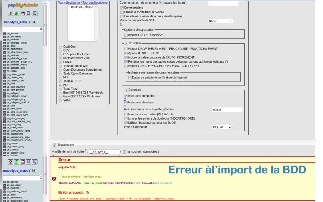The height and width of the screenshot is (202, 323).
Task: Open the SQL compatibility mode dropdown showing NONE
Action: (220, 20)
